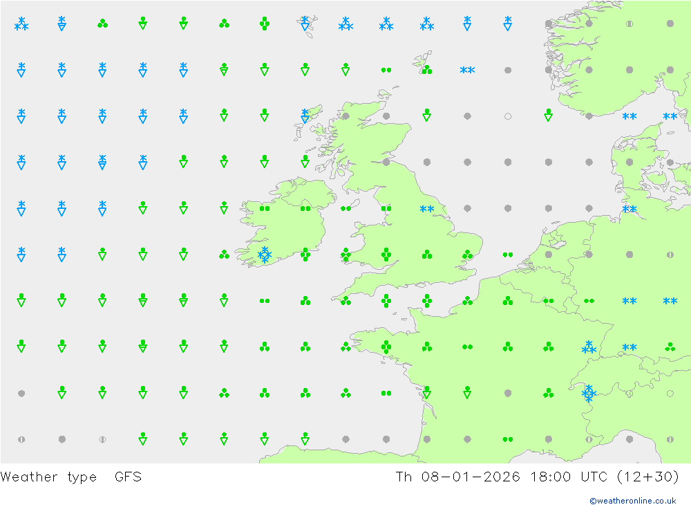Click the heavy snowflake symbol over the western Alps
Screen dimensions: 691x507
(589, 393)
